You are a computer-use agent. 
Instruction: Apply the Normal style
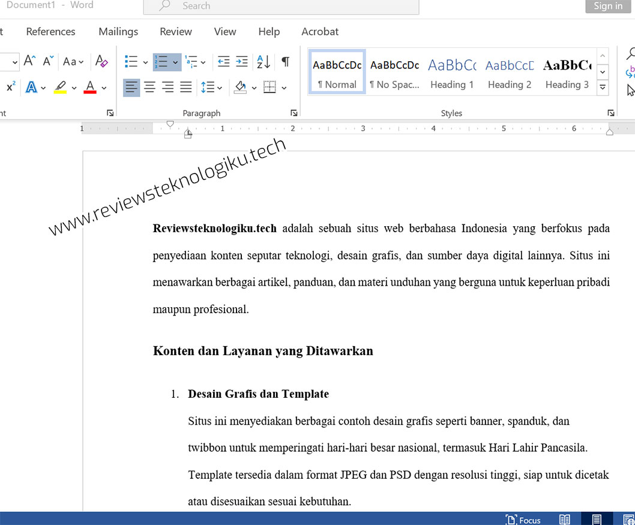coord(337,72)
